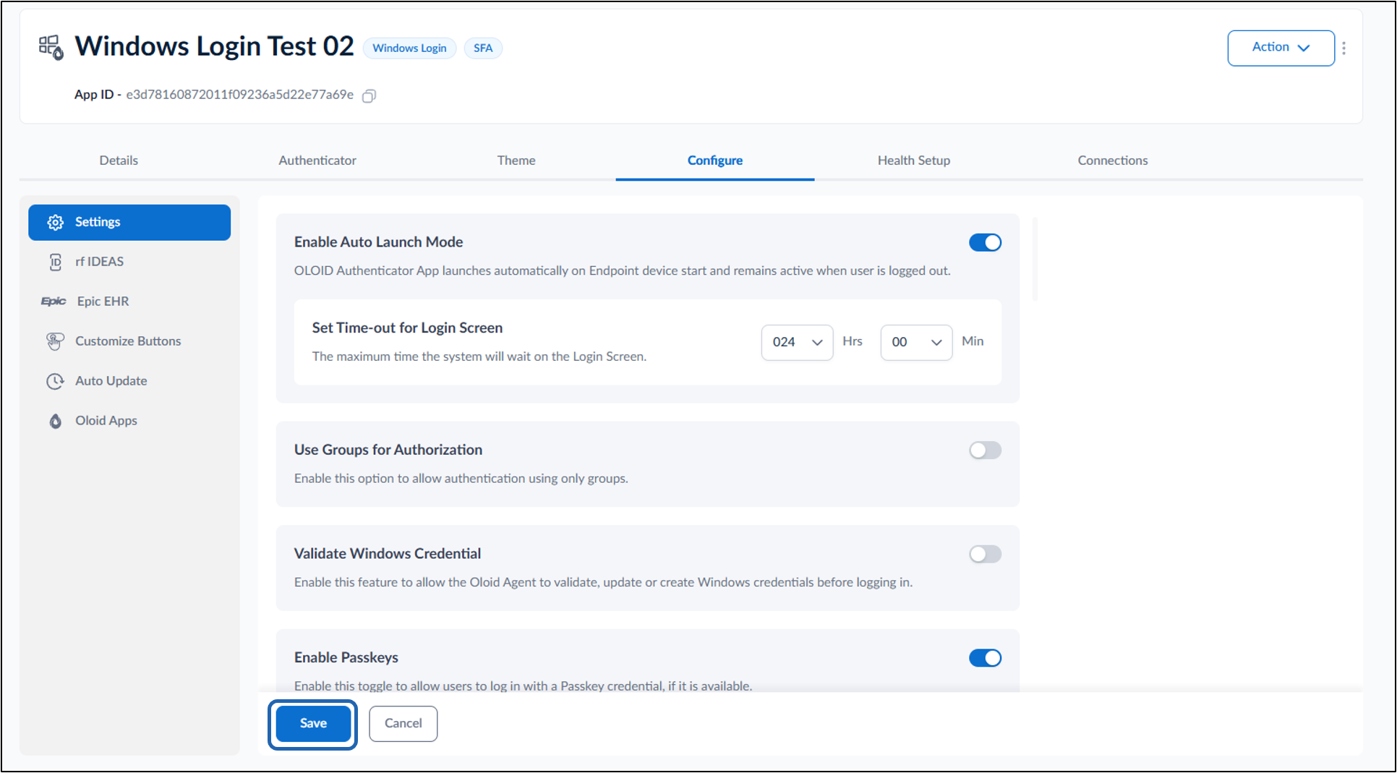Click the Auto Update clock icon

click(55, 381)
